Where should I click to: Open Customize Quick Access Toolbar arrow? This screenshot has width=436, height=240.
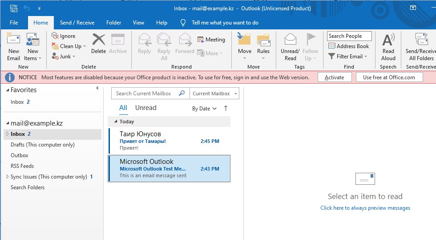[x=39, y=8]
